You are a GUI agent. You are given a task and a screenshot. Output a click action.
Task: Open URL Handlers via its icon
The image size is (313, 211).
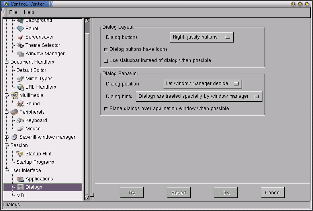(20, 87)
